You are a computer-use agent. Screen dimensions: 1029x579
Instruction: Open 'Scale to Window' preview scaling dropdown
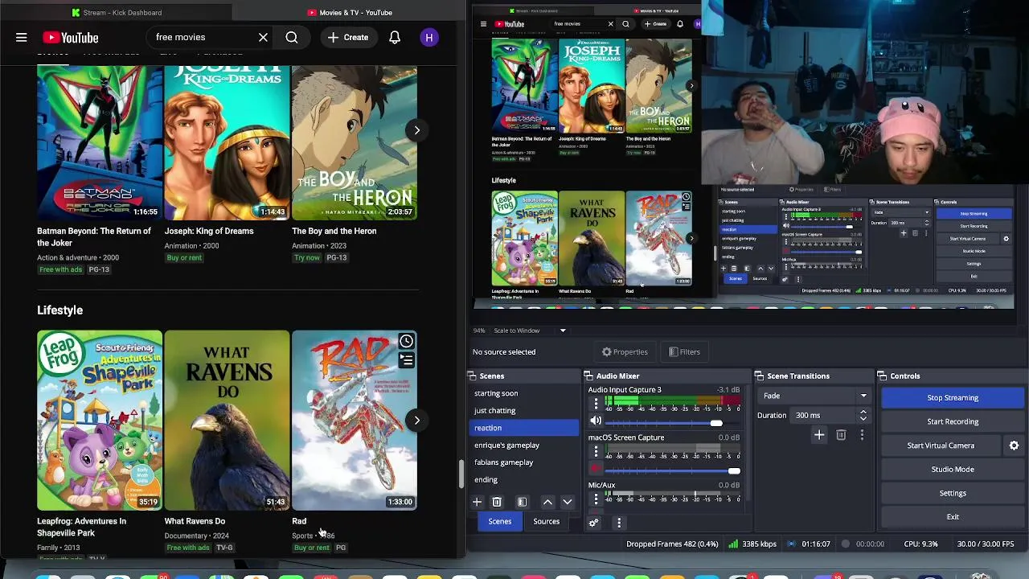coord(530,331)
